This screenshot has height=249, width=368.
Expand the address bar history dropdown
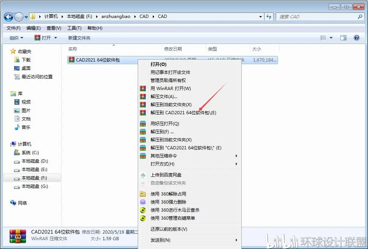[x=260, y=17]
